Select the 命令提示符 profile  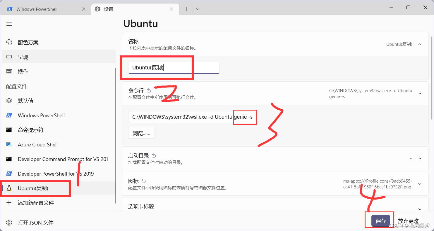click(59, 130)
